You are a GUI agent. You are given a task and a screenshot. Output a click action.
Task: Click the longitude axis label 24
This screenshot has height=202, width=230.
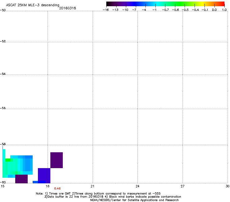137,186
